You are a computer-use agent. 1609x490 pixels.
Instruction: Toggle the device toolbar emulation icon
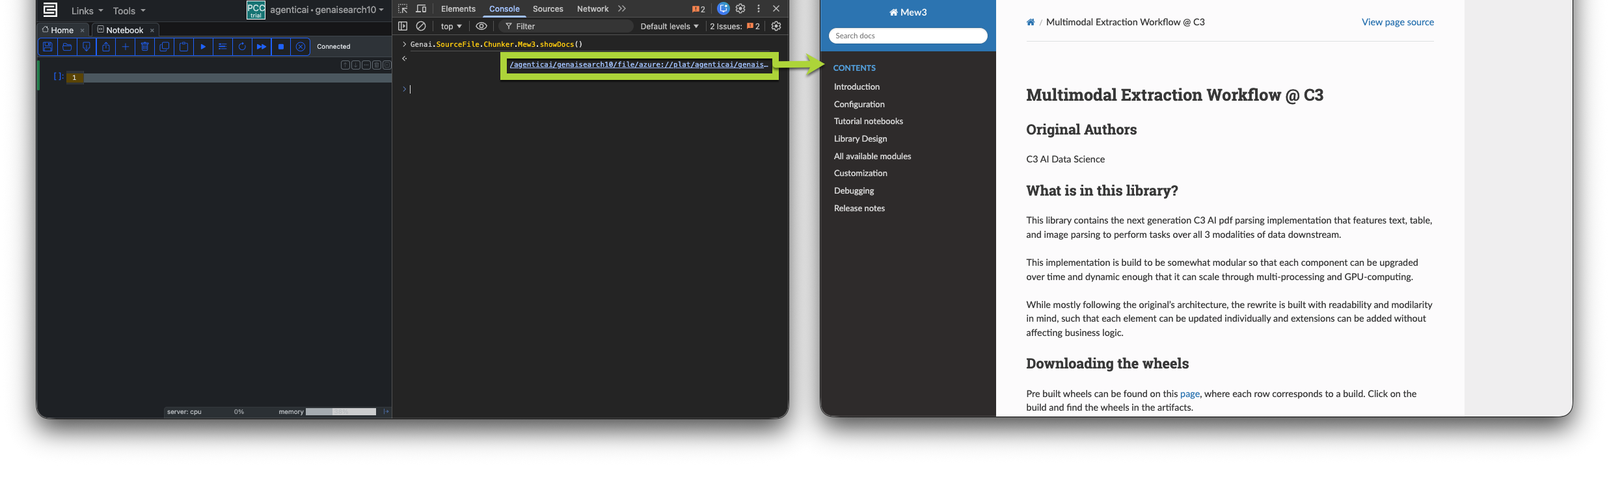click(421, 9)
